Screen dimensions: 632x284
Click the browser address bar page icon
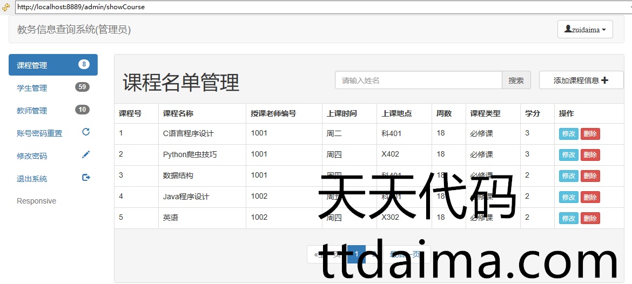coord(6,7)
